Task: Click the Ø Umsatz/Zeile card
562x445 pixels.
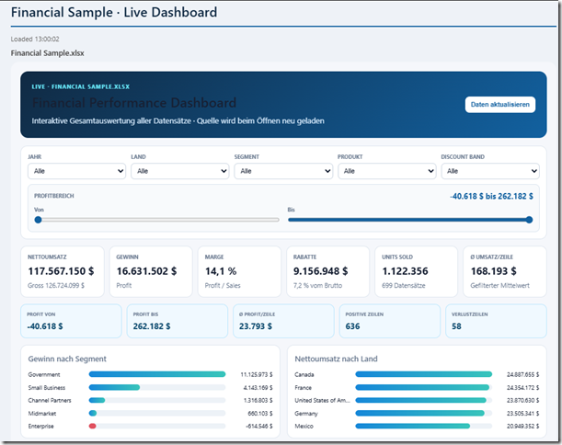Action: tap(505, 271)
